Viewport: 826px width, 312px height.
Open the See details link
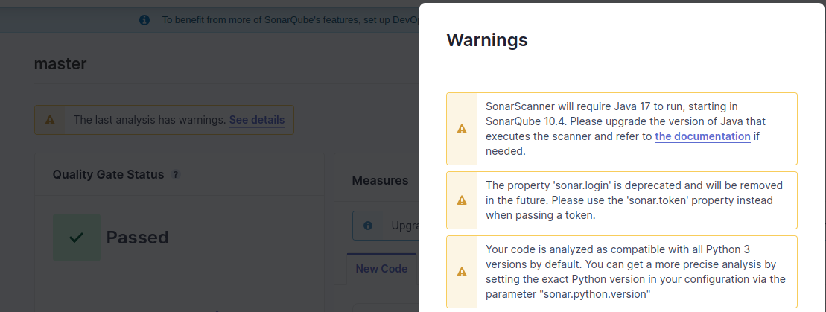coord(256,119)
